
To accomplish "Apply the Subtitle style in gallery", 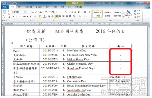I will tap(107, 14).
